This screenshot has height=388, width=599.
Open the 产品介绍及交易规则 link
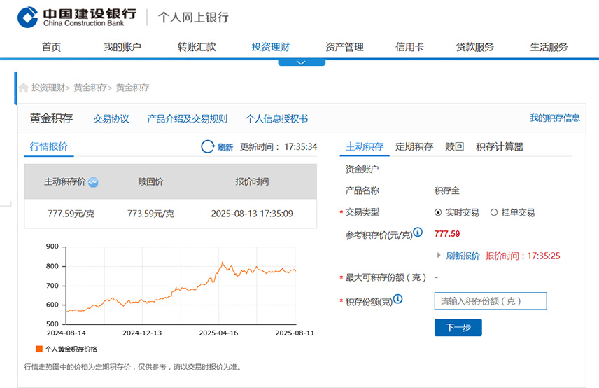(x=187, y=119)
